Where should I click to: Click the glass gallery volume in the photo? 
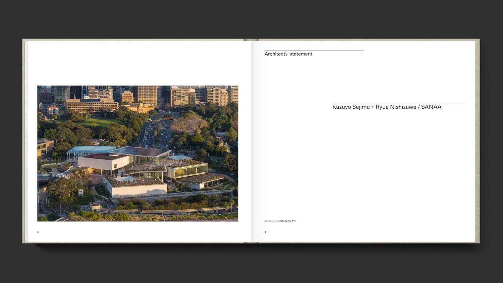click(x=189, y=171)
